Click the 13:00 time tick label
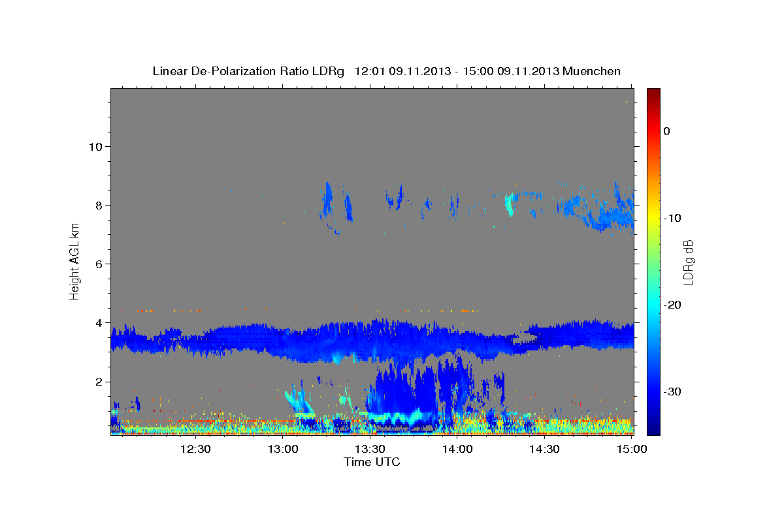 tap(283, 449)
